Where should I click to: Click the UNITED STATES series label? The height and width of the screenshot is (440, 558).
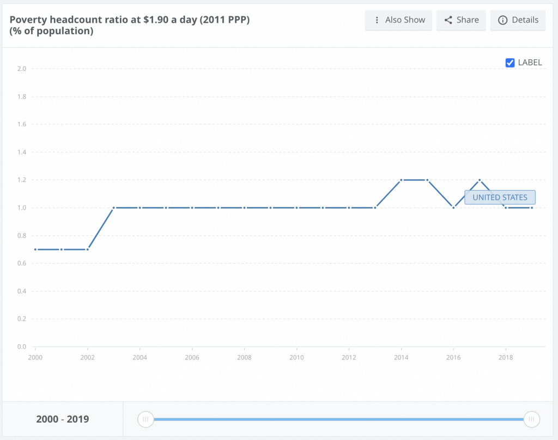[500, 198]
